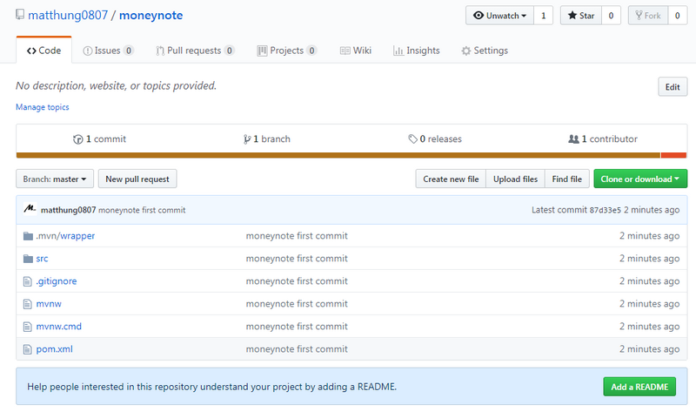
Task: Open the Unwatch notifications dropdown
Action: [x=499, y=16]
